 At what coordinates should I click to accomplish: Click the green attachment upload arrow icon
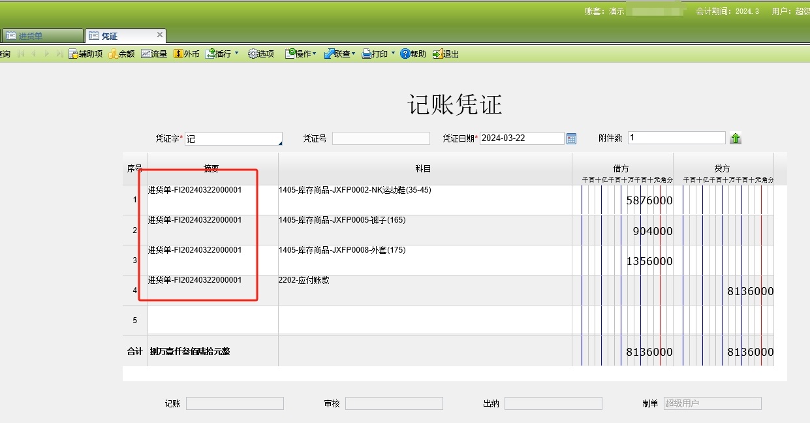click(x=736, y=138)
